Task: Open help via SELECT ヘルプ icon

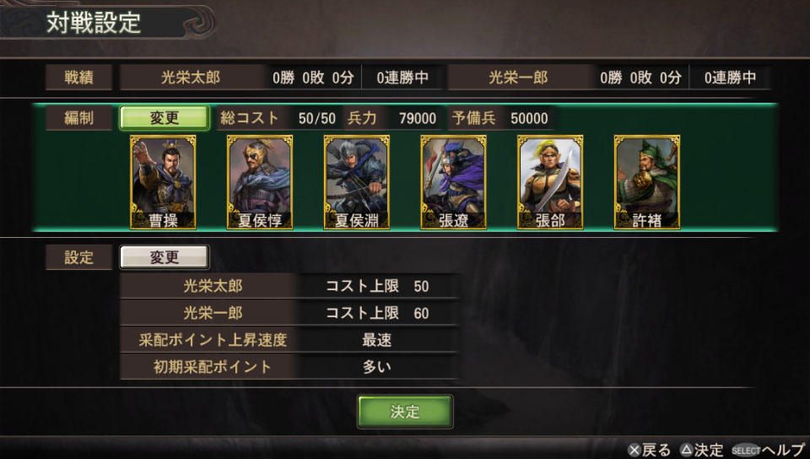Action: pyautogui.click(x=768, y=451)
